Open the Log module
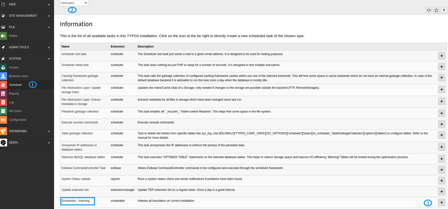 pyautogui.click(x=11, y=102)
